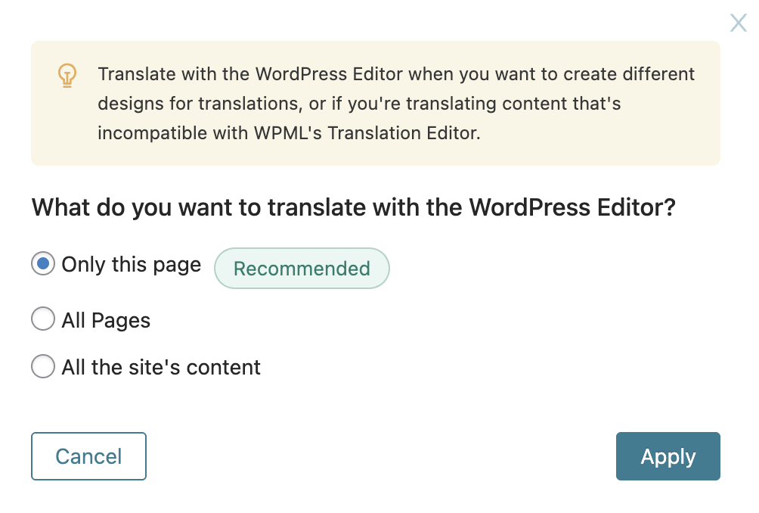Apply the translation editor setting
Image resolution: width=759 pixels, height=513 pixels.
tap(668, 456)
